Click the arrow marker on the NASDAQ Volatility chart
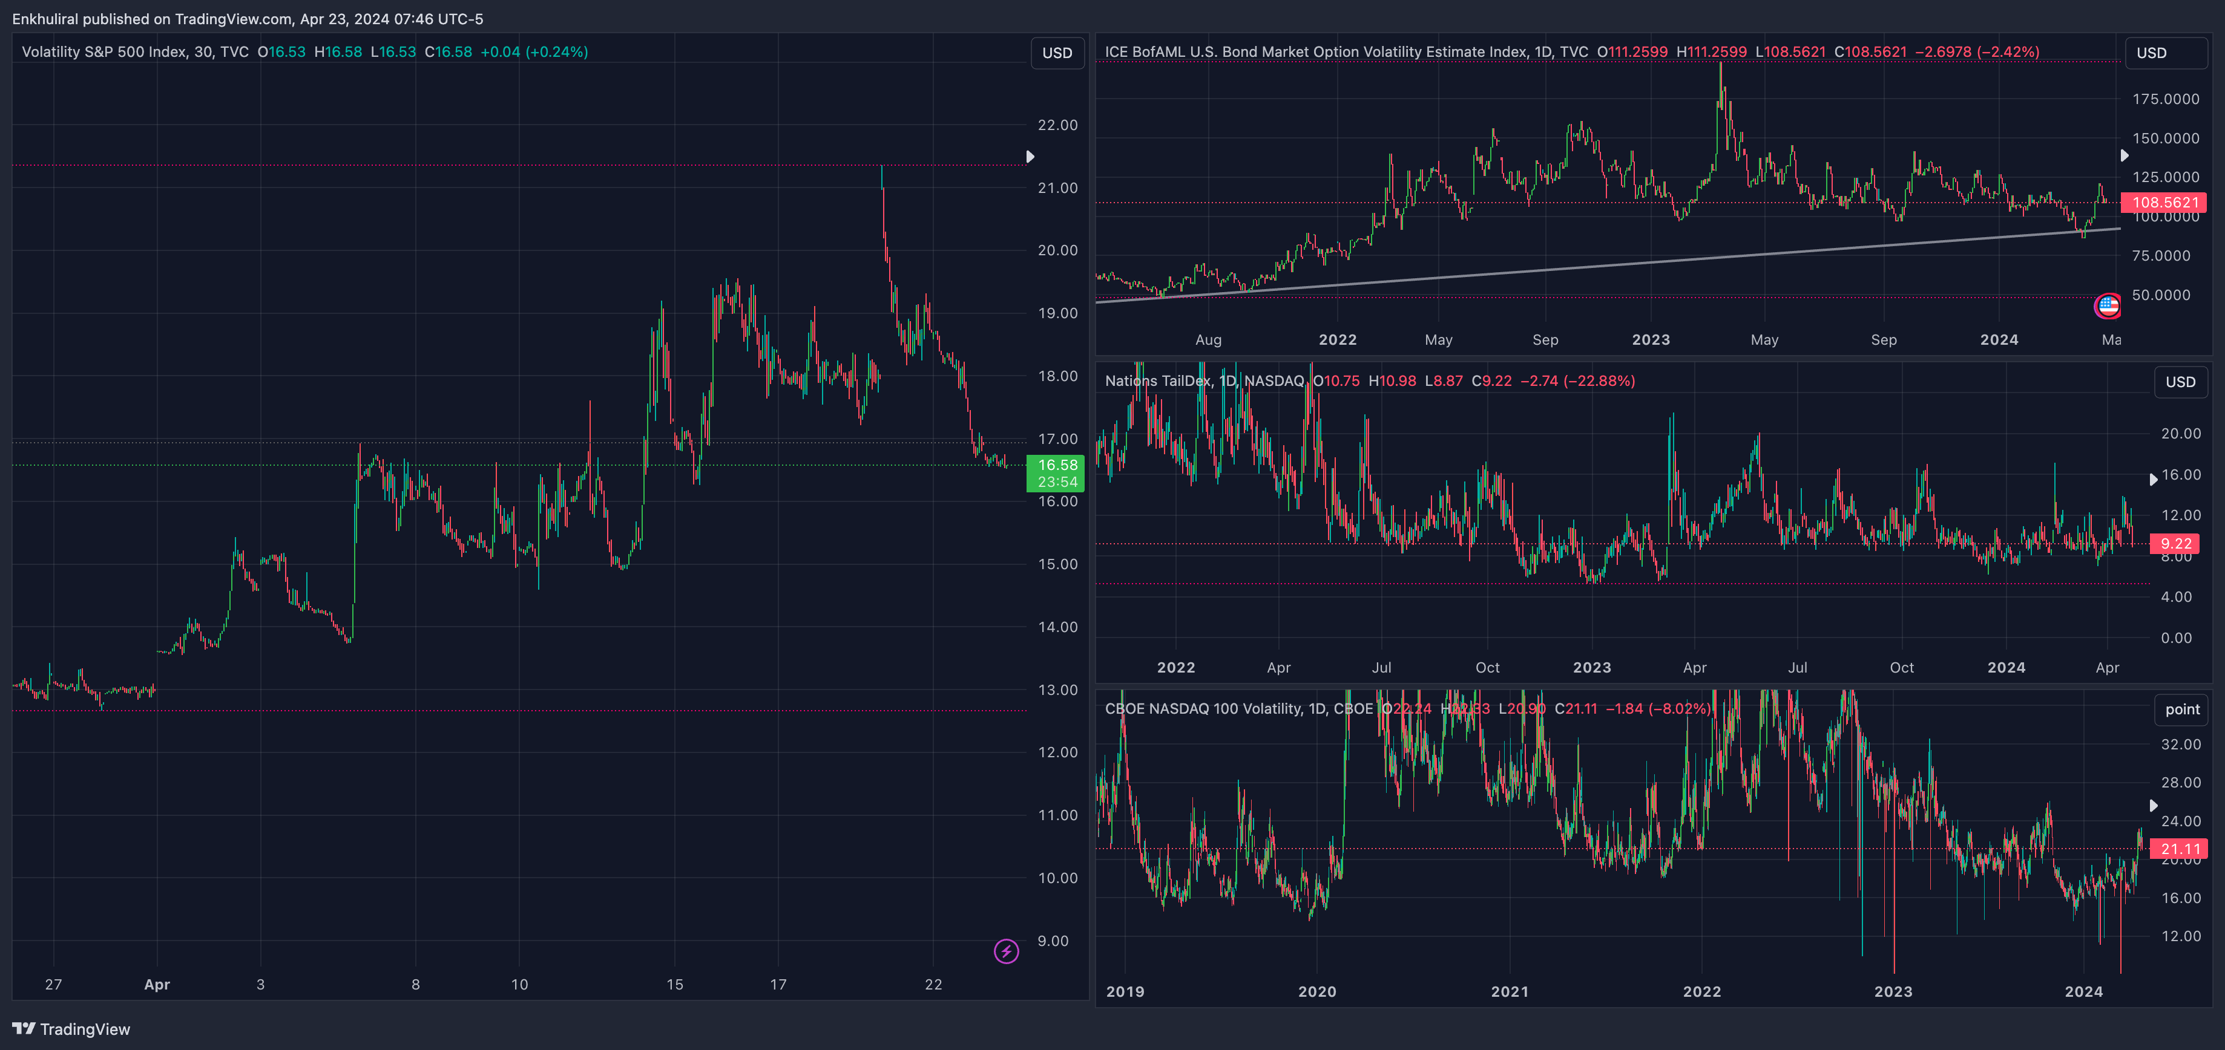Viewport: 2225px width, 1050px height. (x=2154, y=805)
